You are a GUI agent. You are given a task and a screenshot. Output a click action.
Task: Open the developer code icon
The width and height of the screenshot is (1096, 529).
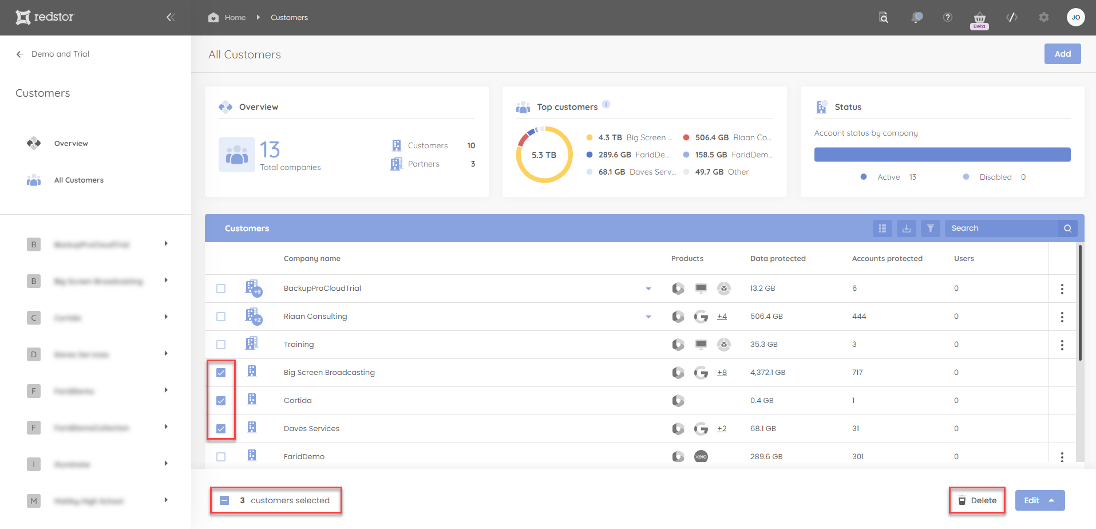coord(1012,17)
